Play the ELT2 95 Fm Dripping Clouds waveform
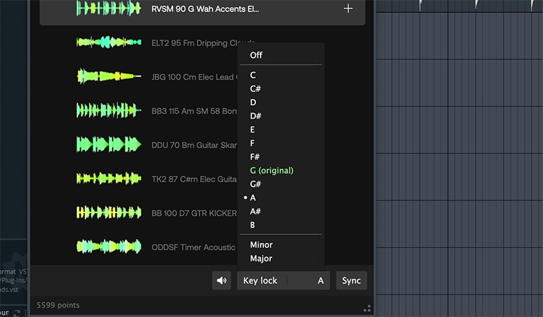Screen dimensions: 543x317 109,42
